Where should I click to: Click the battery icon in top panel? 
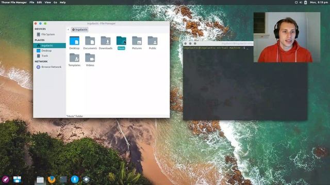pos(306,2)
